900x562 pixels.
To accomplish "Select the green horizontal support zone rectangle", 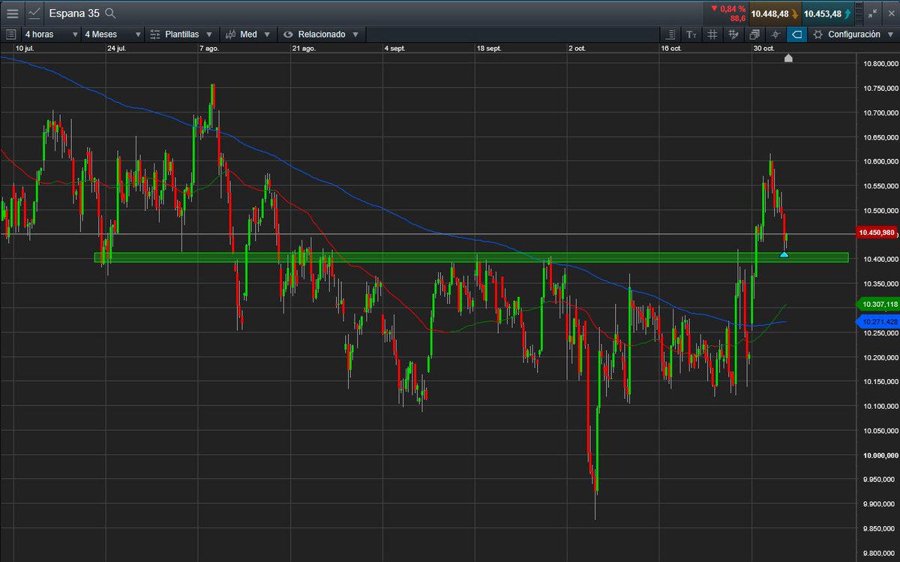I will (x=471, y=257).
